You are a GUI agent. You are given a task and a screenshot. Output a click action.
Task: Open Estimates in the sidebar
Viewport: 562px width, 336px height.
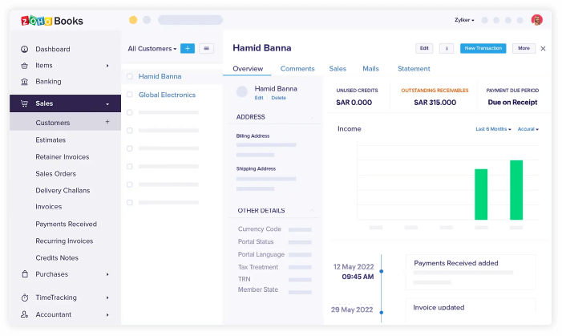51,140
